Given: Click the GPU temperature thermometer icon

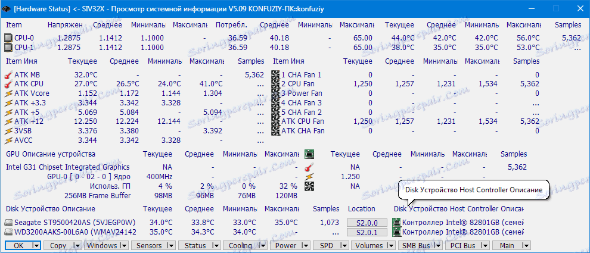Looking at the screenshot, I should [309, 167].
